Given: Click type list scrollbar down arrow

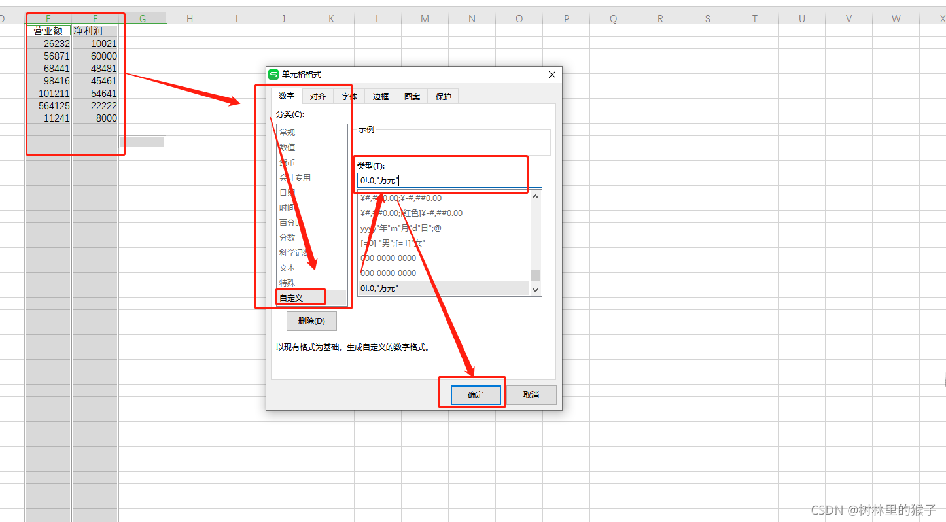Looking at the screenshot, I should (x=536, y=290).
